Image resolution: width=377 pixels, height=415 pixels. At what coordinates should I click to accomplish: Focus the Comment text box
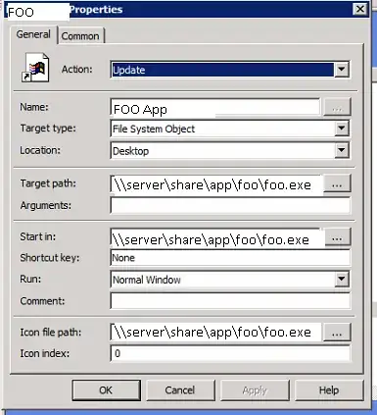(230, 301)
